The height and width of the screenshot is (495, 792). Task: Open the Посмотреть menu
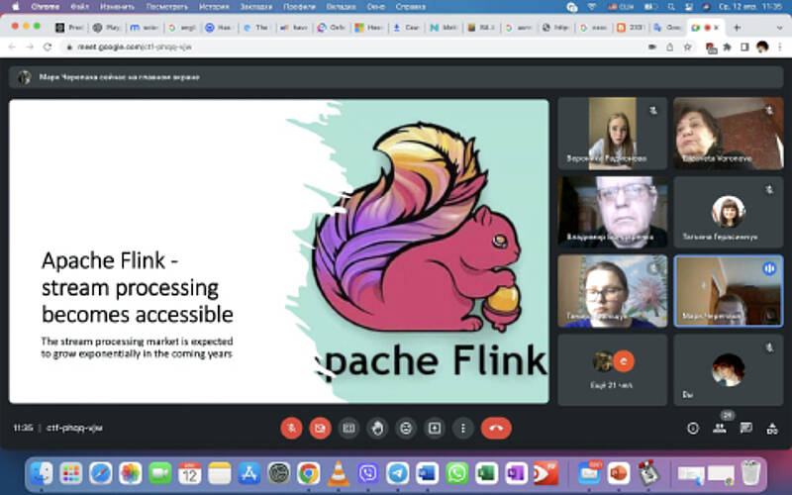pyautogui.click(x=166, y=7)
